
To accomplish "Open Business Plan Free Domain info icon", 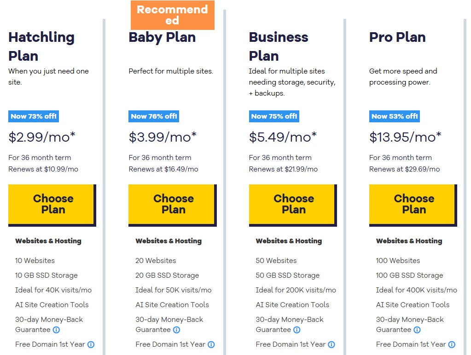I will (331, 344).
